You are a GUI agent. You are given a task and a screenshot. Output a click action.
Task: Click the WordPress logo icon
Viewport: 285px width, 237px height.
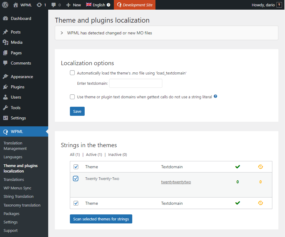click(x=5, y=5)
